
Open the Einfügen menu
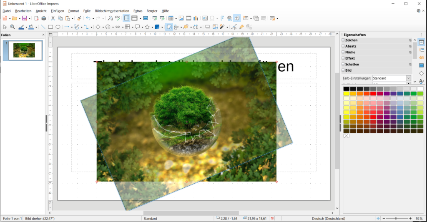pyautogui.click(x=58, y=11)
